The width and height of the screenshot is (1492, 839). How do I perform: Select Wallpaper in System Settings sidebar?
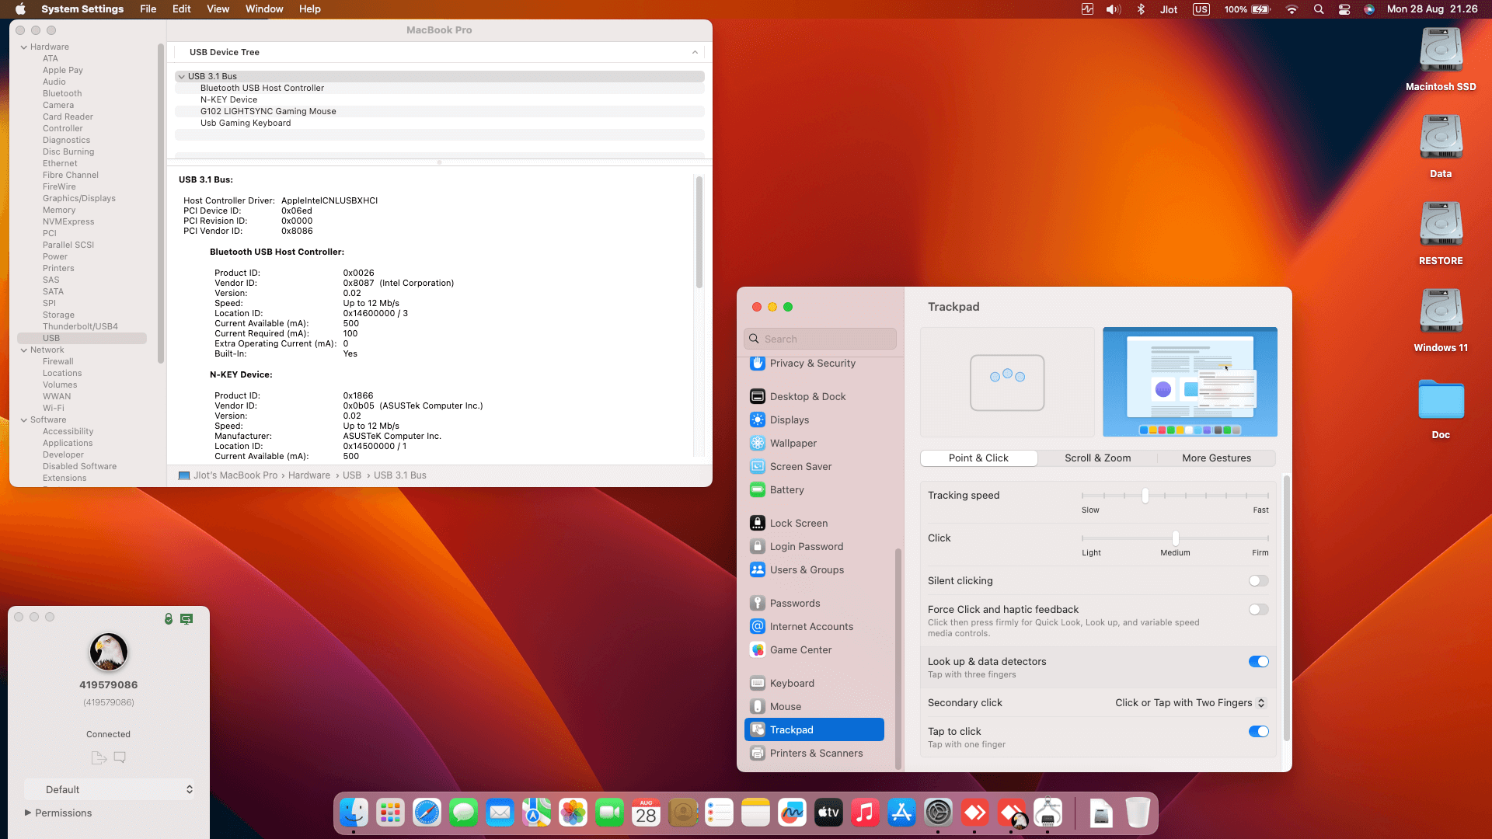click(793, 443)
